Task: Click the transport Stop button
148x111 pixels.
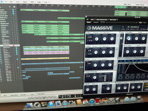Action: tap(44, 98)
